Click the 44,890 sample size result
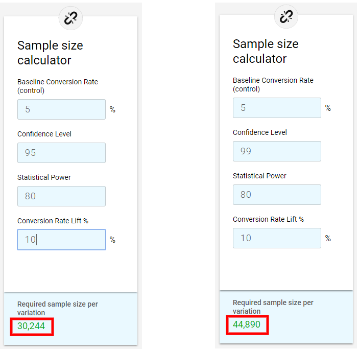 coord(247,324)
